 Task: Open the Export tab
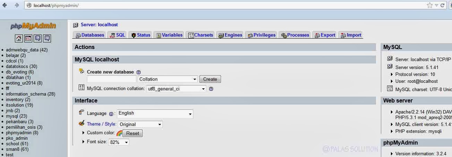pyautogui.click(x=325, y=35)
